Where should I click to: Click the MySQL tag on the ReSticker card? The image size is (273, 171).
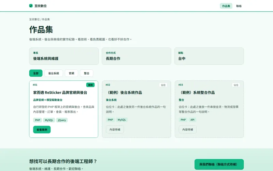(x=49, y=120)
